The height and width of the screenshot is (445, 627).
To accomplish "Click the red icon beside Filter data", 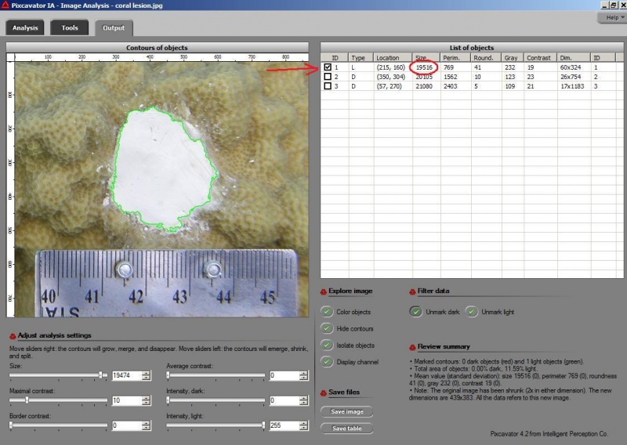I will pos(412,292).
